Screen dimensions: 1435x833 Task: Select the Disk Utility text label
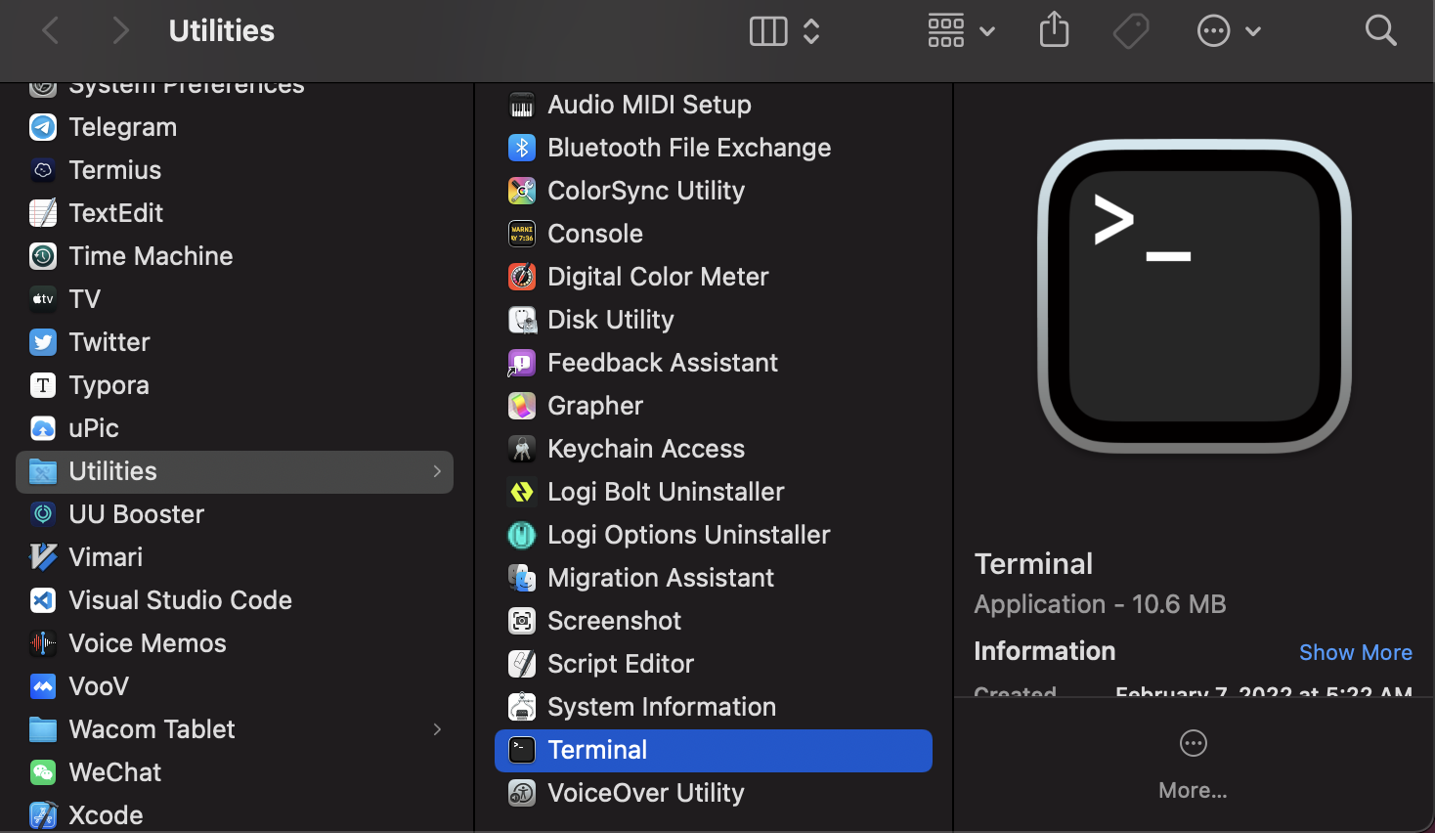[611, 320]
